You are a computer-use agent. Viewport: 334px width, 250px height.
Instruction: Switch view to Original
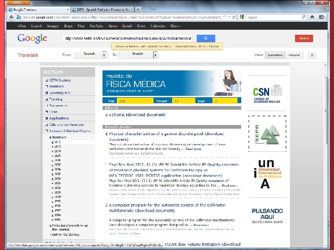pos(294,55)
